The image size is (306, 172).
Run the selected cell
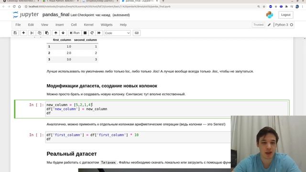(75, 33)
